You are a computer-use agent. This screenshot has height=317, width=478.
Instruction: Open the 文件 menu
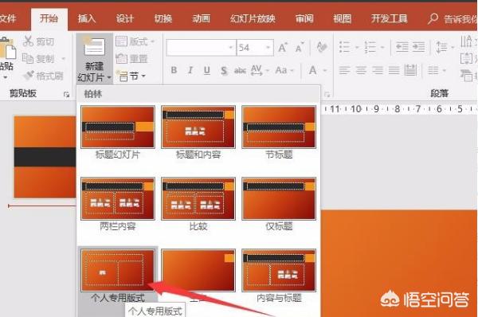pos(8,19)
